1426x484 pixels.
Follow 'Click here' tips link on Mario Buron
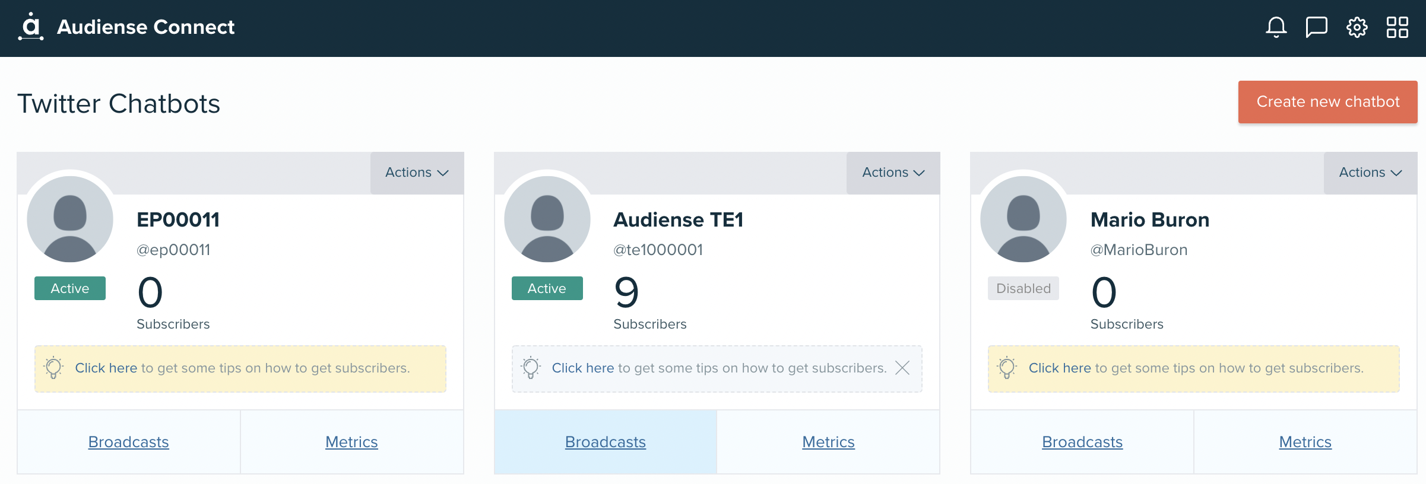click(x=1060, y=368)
